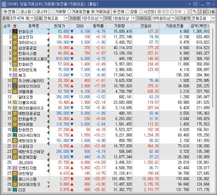Click the stock name 한화시스템

pyautogui.click(x=28, y=53)
